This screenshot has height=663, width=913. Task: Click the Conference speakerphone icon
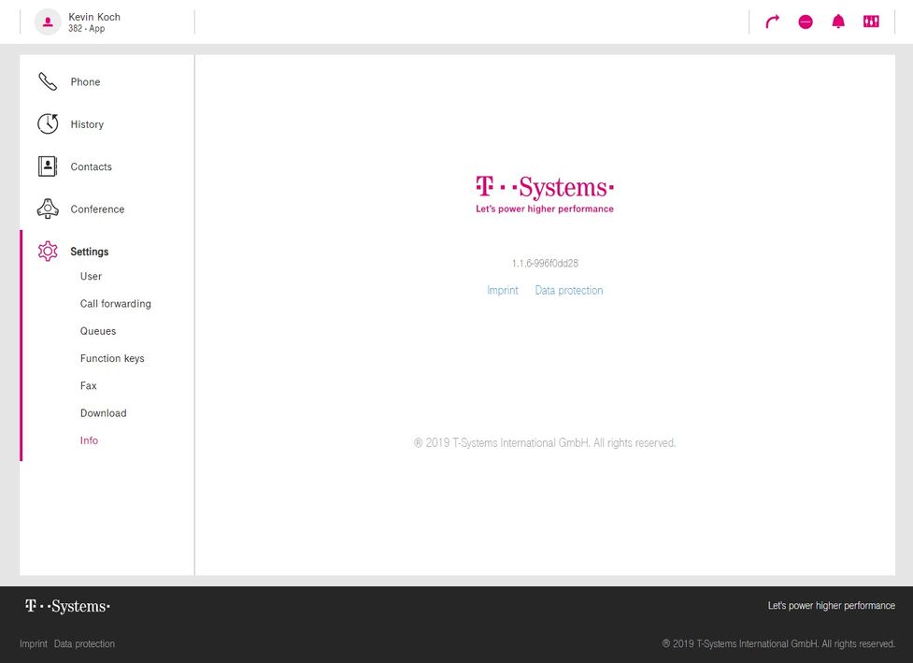pos(48,209)
